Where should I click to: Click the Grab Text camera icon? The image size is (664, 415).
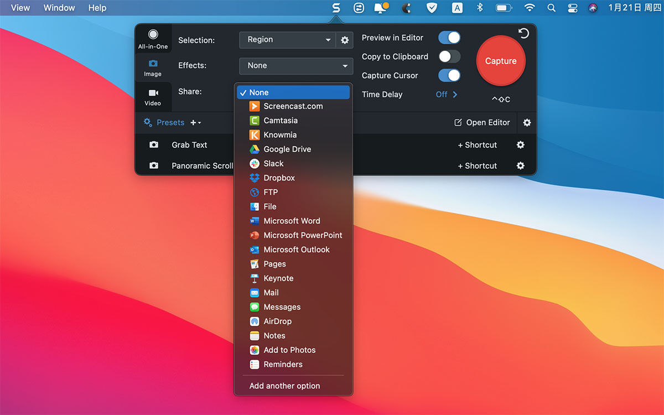pyautogui.click(x=154, y=145)
